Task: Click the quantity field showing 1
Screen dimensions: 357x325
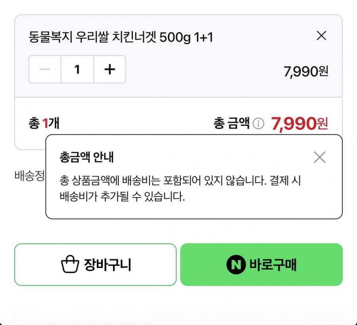Action: 77,69
